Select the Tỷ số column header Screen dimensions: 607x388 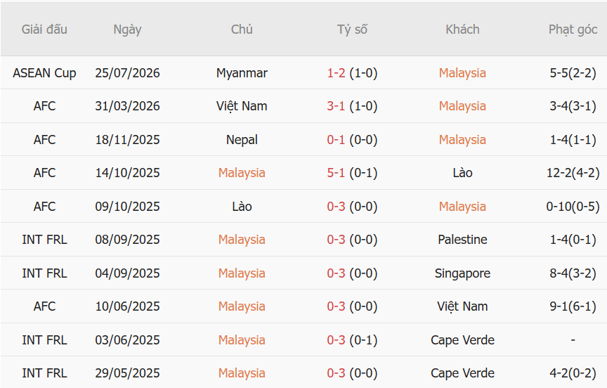(x=352, y=30)
